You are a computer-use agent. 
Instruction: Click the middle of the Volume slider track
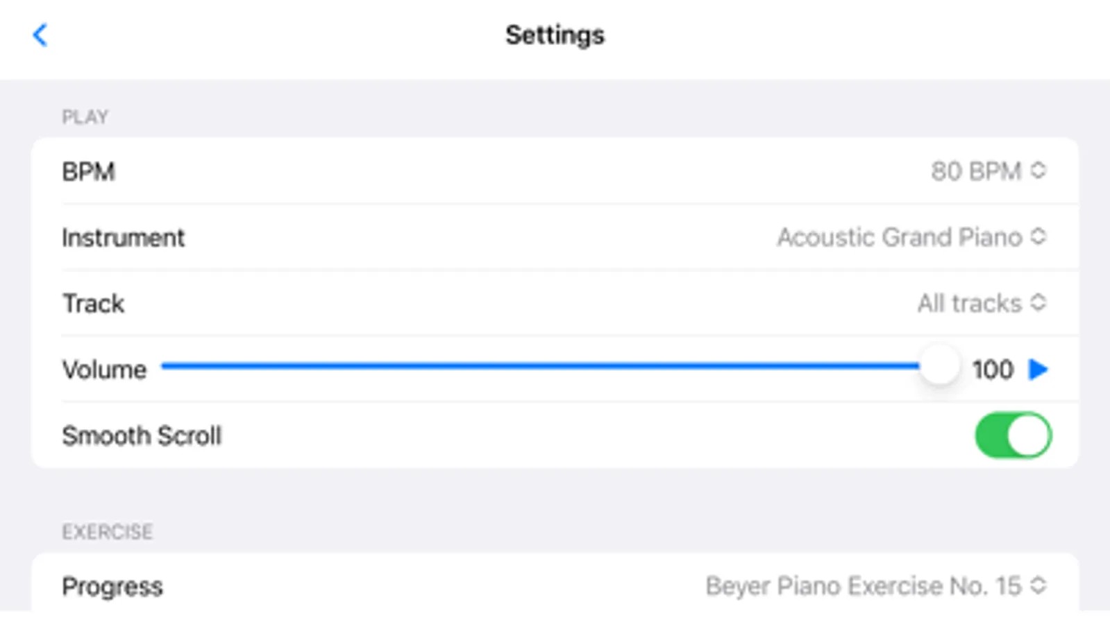pos(541,366)
